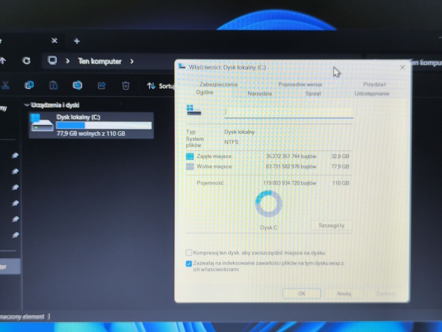Screen dimensions: 442x332
Task: Click the disk usage donut chart
Action: [269, 203]
